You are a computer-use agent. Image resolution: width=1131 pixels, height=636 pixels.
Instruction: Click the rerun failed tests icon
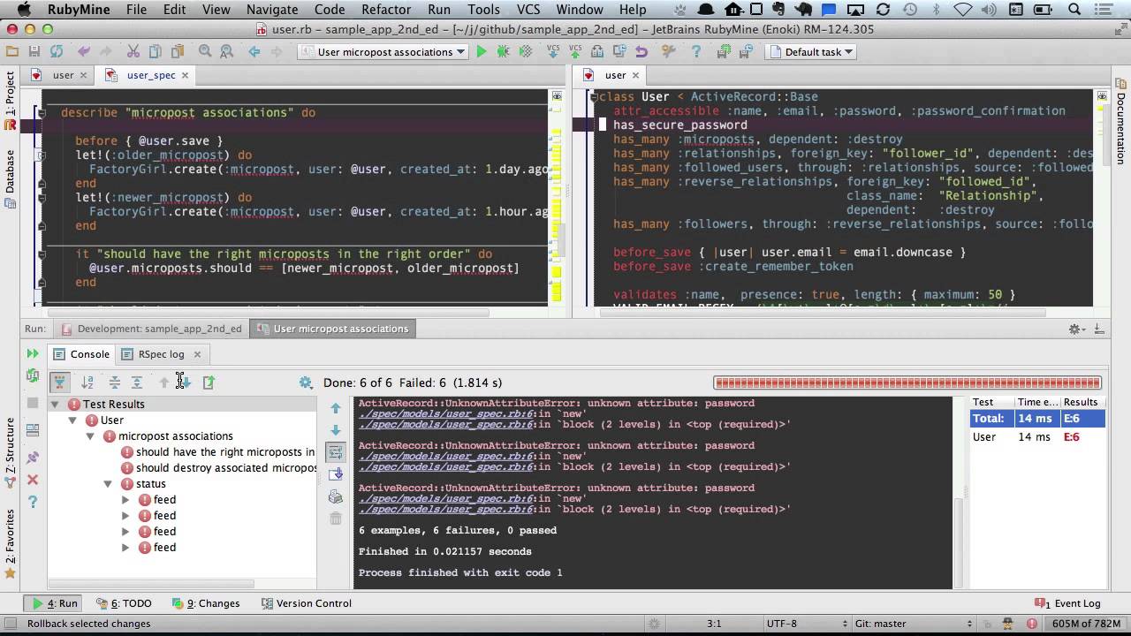(33, 375)
